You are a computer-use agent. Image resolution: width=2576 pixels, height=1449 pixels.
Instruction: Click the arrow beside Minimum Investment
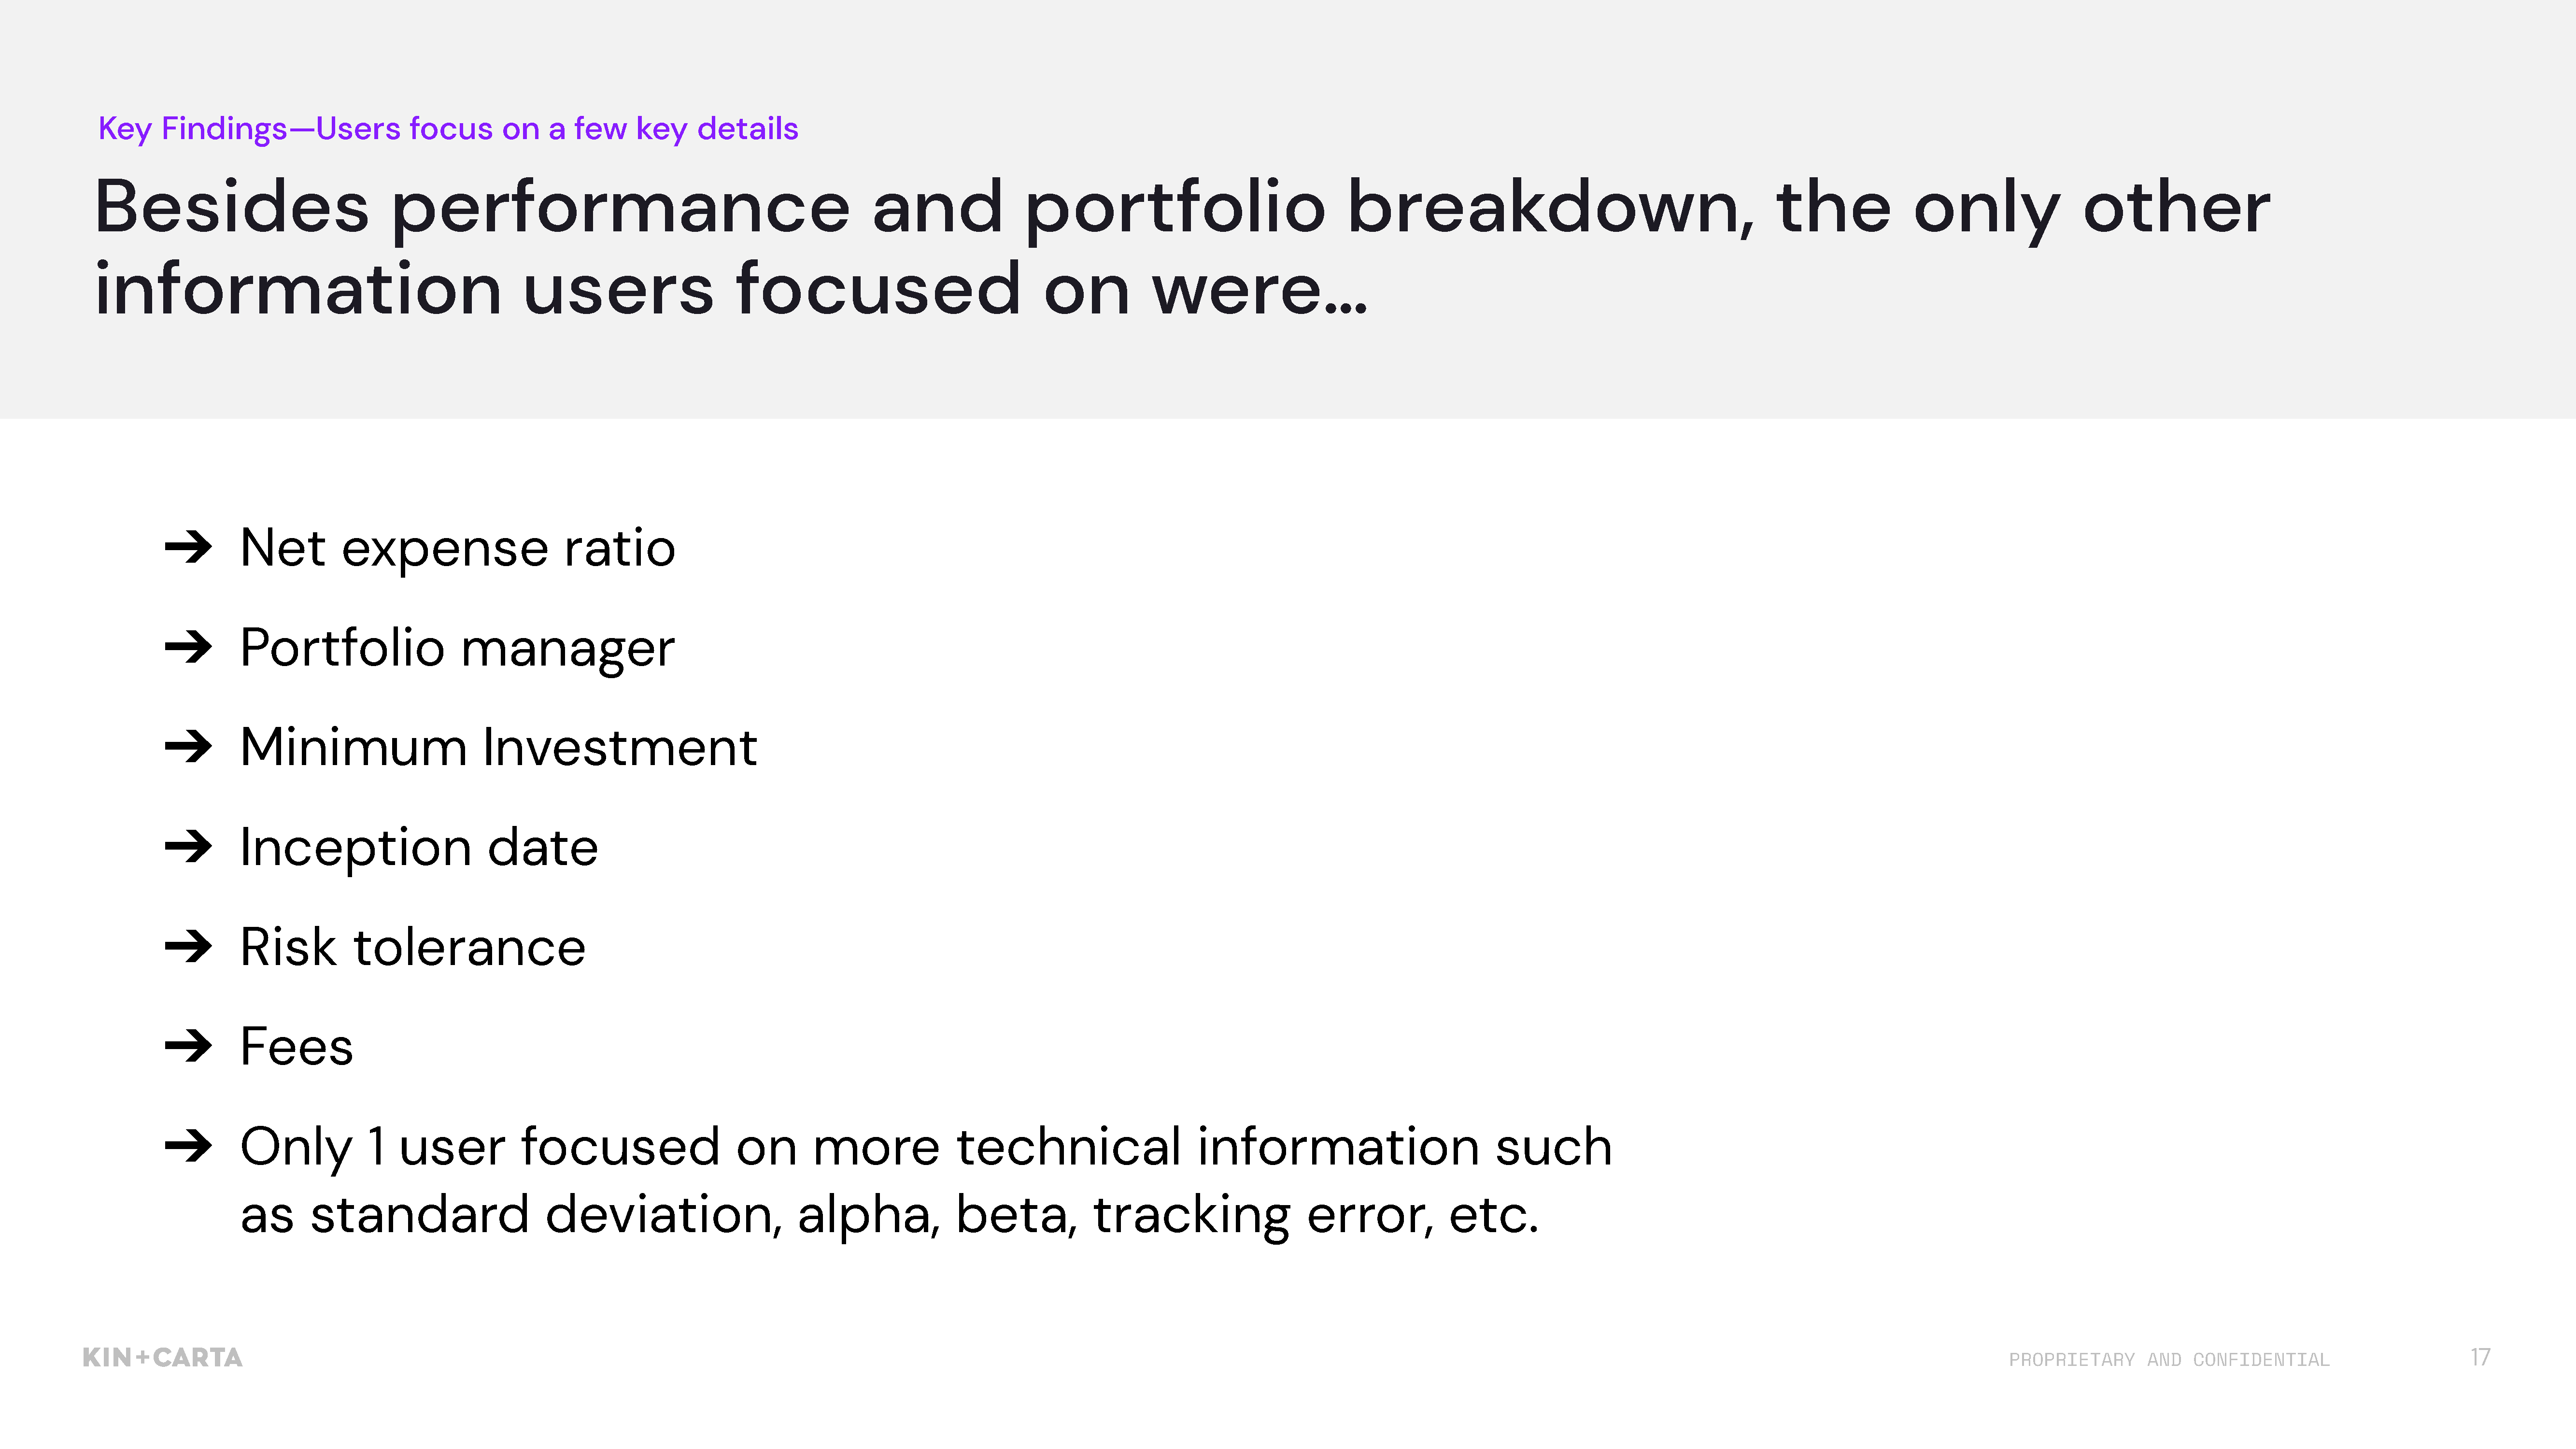pyautogui.click(x=188, y=746)
